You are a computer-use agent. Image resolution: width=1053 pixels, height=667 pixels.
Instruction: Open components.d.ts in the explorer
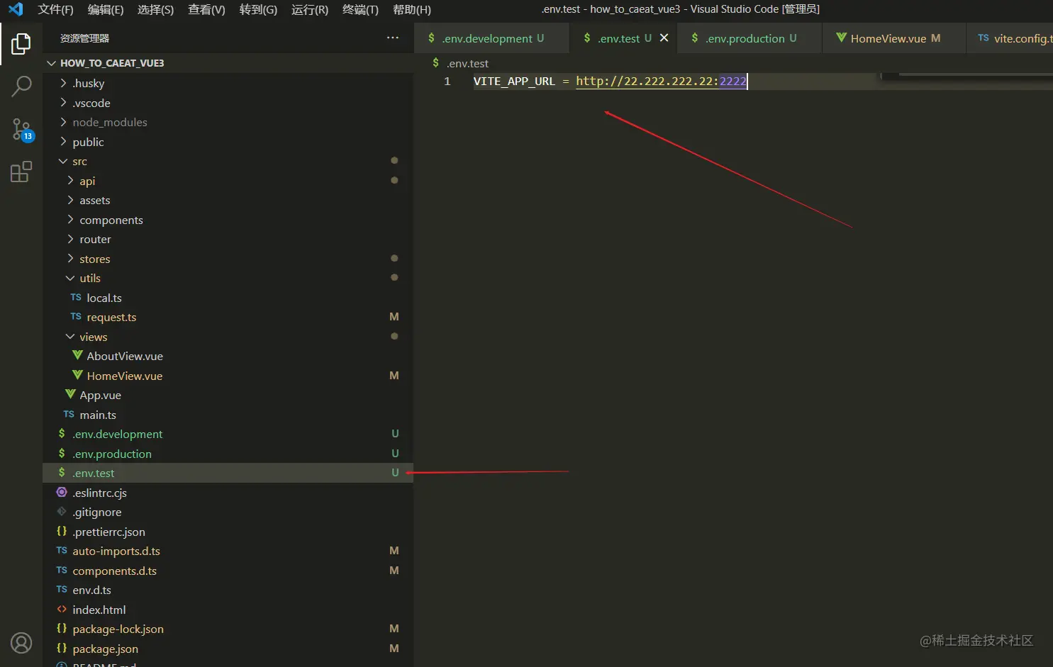click(x=228, y=571)
